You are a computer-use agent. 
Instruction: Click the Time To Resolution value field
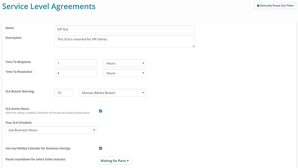click(x=76, y=73)
